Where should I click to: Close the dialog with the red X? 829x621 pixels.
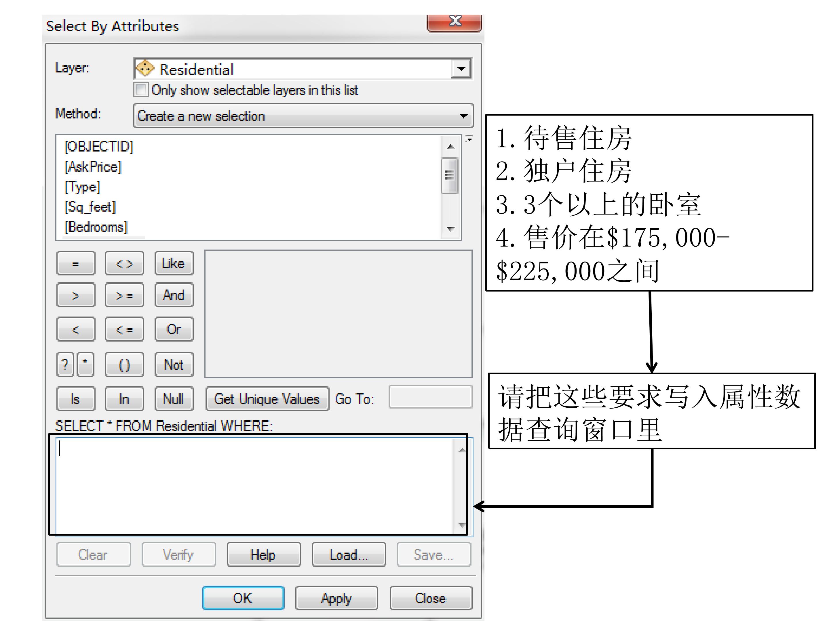point(454,22)
